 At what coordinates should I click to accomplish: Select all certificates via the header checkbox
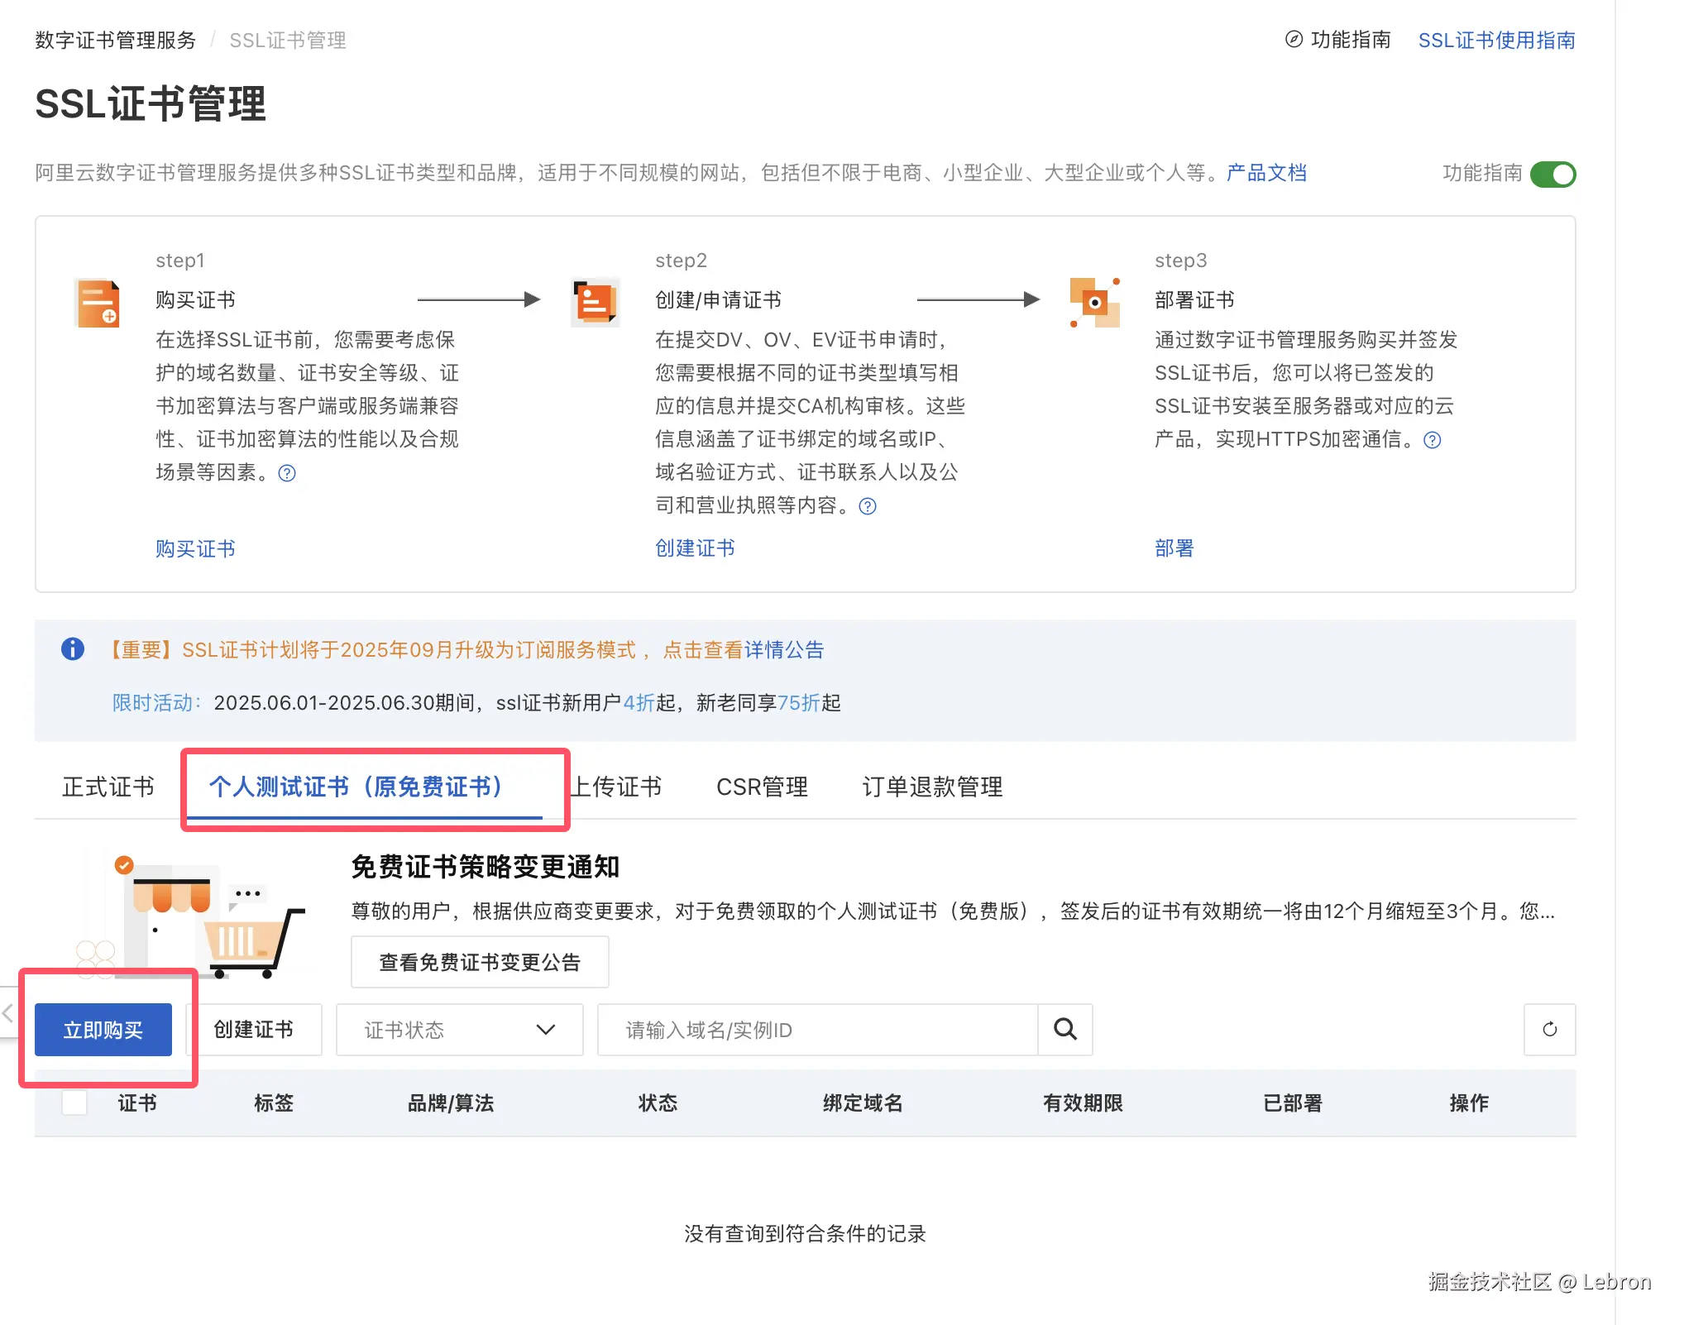click(74, 1103)
